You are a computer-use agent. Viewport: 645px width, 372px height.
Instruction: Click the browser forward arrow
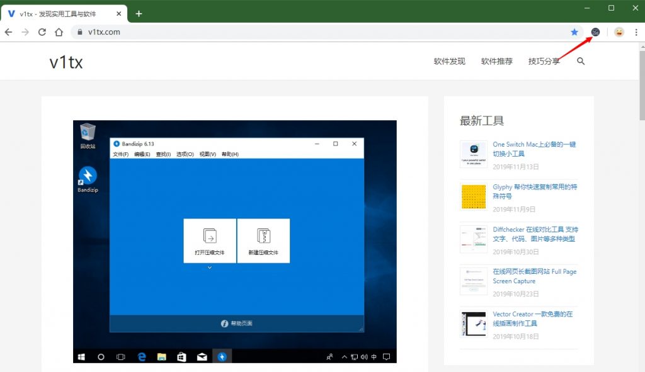(x=25, y=32)
